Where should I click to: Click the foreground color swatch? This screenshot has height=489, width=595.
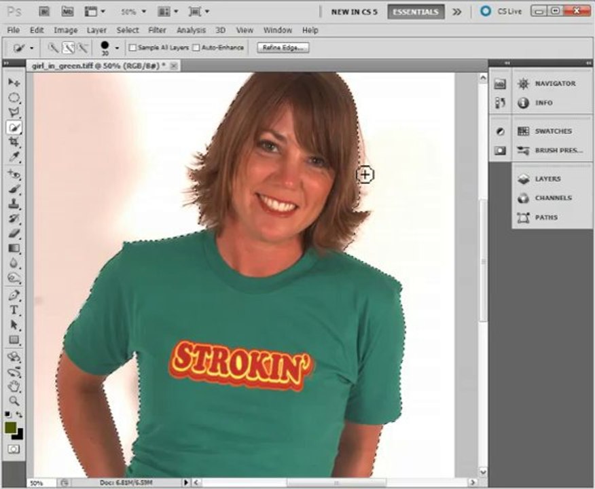(x=10, y=427)
